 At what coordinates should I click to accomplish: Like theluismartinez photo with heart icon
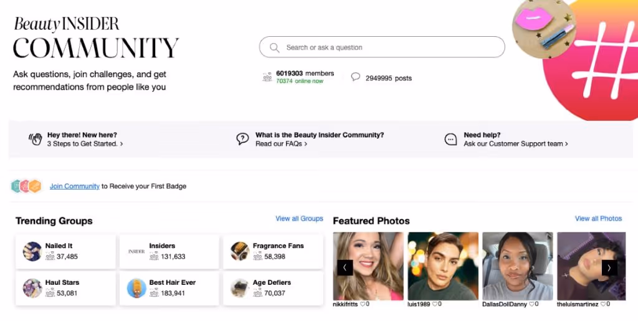603,304
